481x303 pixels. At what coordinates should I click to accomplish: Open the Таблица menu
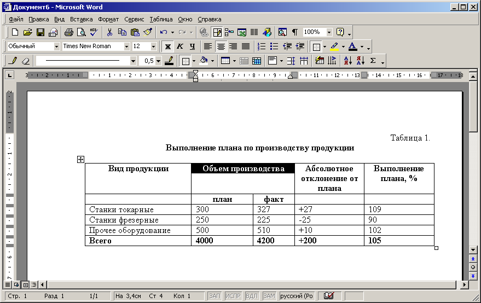coord(161,19)
